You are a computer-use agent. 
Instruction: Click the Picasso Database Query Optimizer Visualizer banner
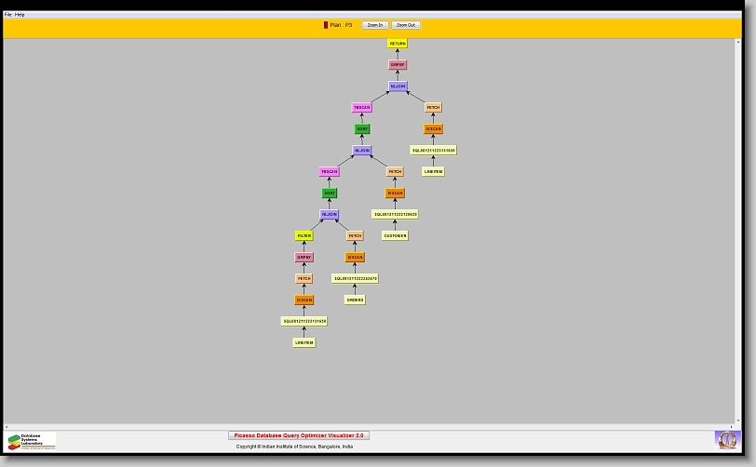click(x=299, y=435)
